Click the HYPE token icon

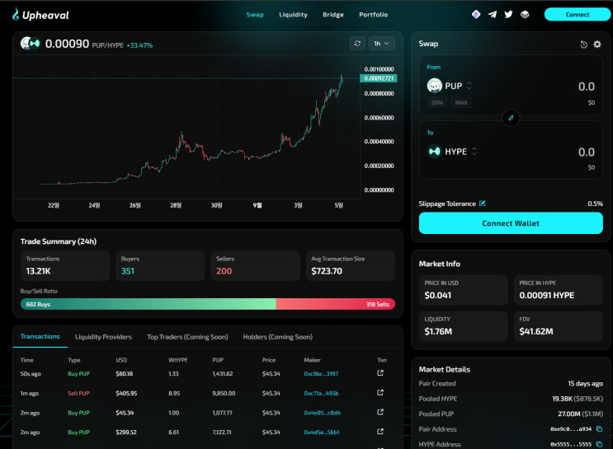tap(434, 151)
